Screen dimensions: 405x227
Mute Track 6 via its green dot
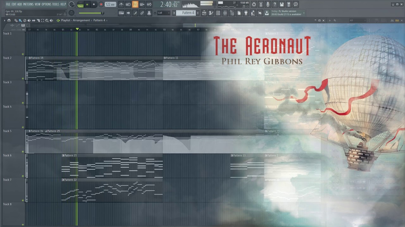(23, 176)
